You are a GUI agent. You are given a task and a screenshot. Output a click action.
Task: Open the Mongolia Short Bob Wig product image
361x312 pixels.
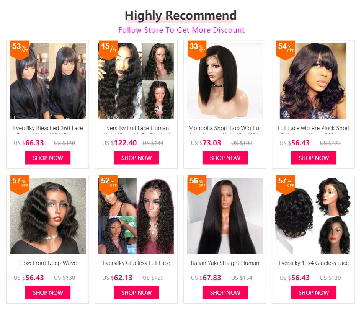point(225,81)
